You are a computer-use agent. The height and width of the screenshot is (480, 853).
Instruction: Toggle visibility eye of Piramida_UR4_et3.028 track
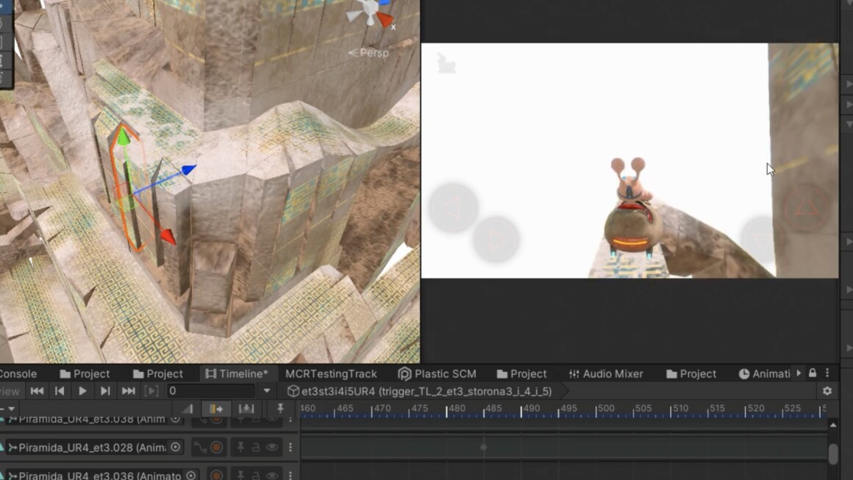pos(272,447)
